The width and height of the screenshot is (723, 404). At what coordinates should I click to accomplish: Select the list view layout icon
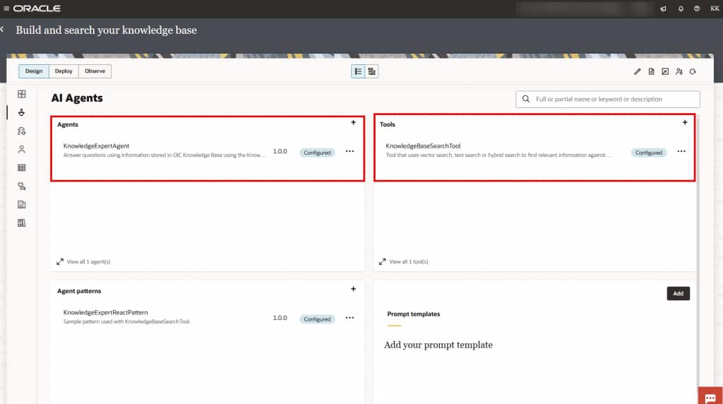(x=358, y=71)
